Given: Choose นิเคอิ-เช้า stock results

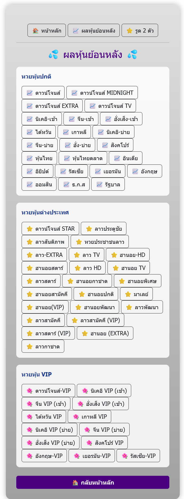Looking at the screenshot, I should tap(42, 119).
